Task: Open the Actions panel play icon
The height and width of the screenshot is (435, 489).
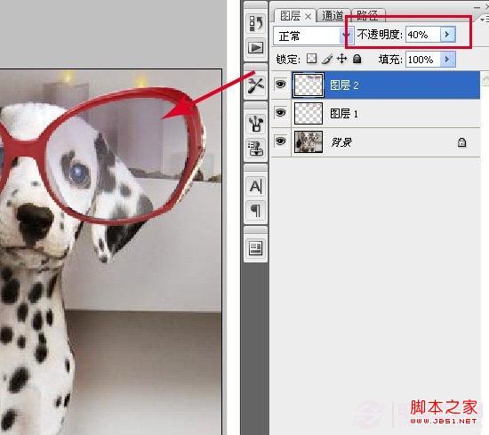Action: (x=256, y=48)
